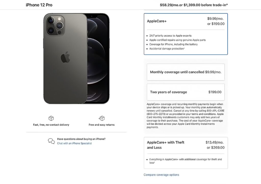This screenshot has height=184, width=261.
Task: Choose Two years of coverage option
Action: pyautogui.click(x=186, y=92)
